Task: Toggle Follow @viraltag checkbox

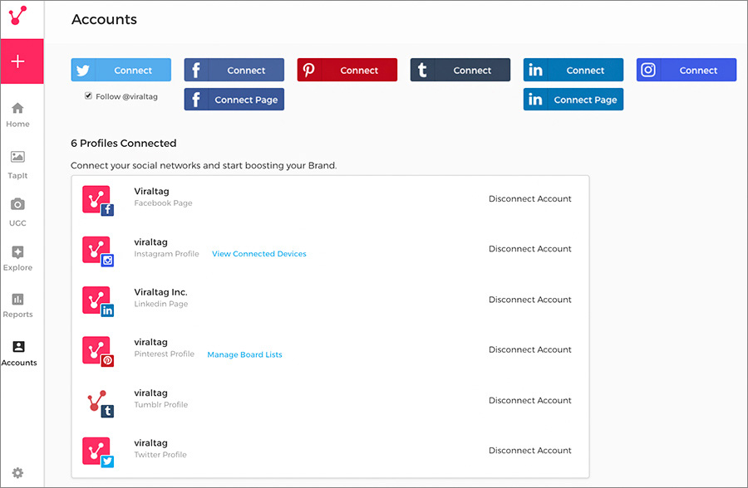Action: coord(88,95)
